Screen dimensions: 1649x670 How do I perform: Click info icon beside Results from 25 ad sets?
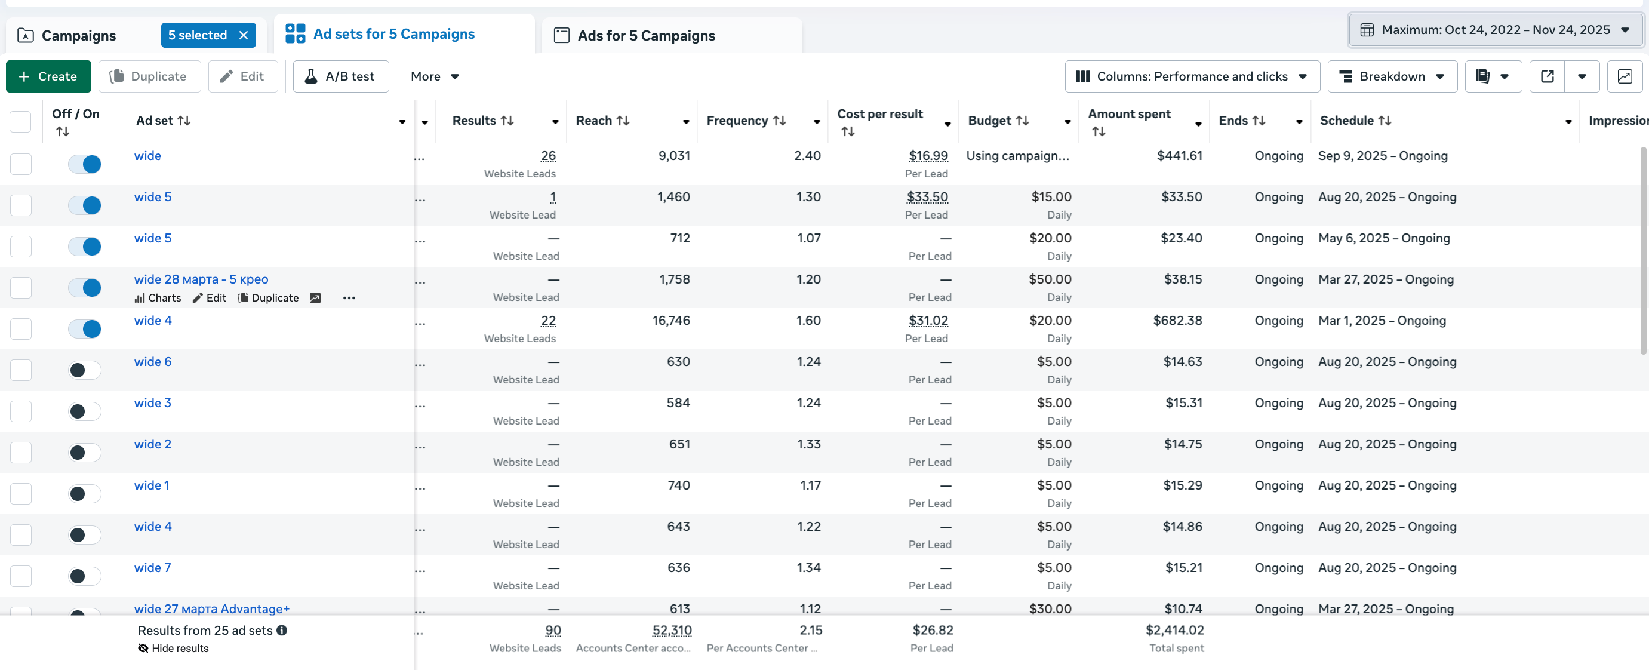click(282, 630)
